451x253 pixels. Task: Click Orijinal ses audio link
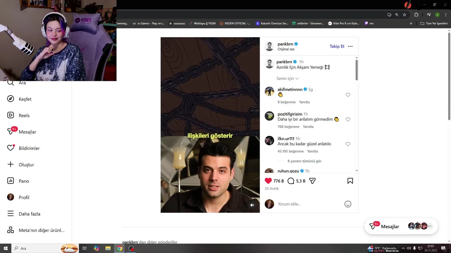pos(286,49)
